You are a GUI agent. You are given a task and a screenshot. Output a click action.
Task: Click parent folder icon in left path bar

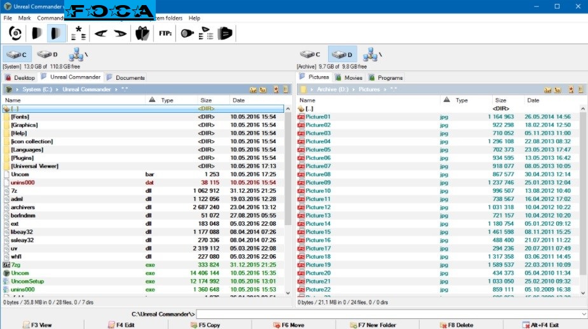263,90
